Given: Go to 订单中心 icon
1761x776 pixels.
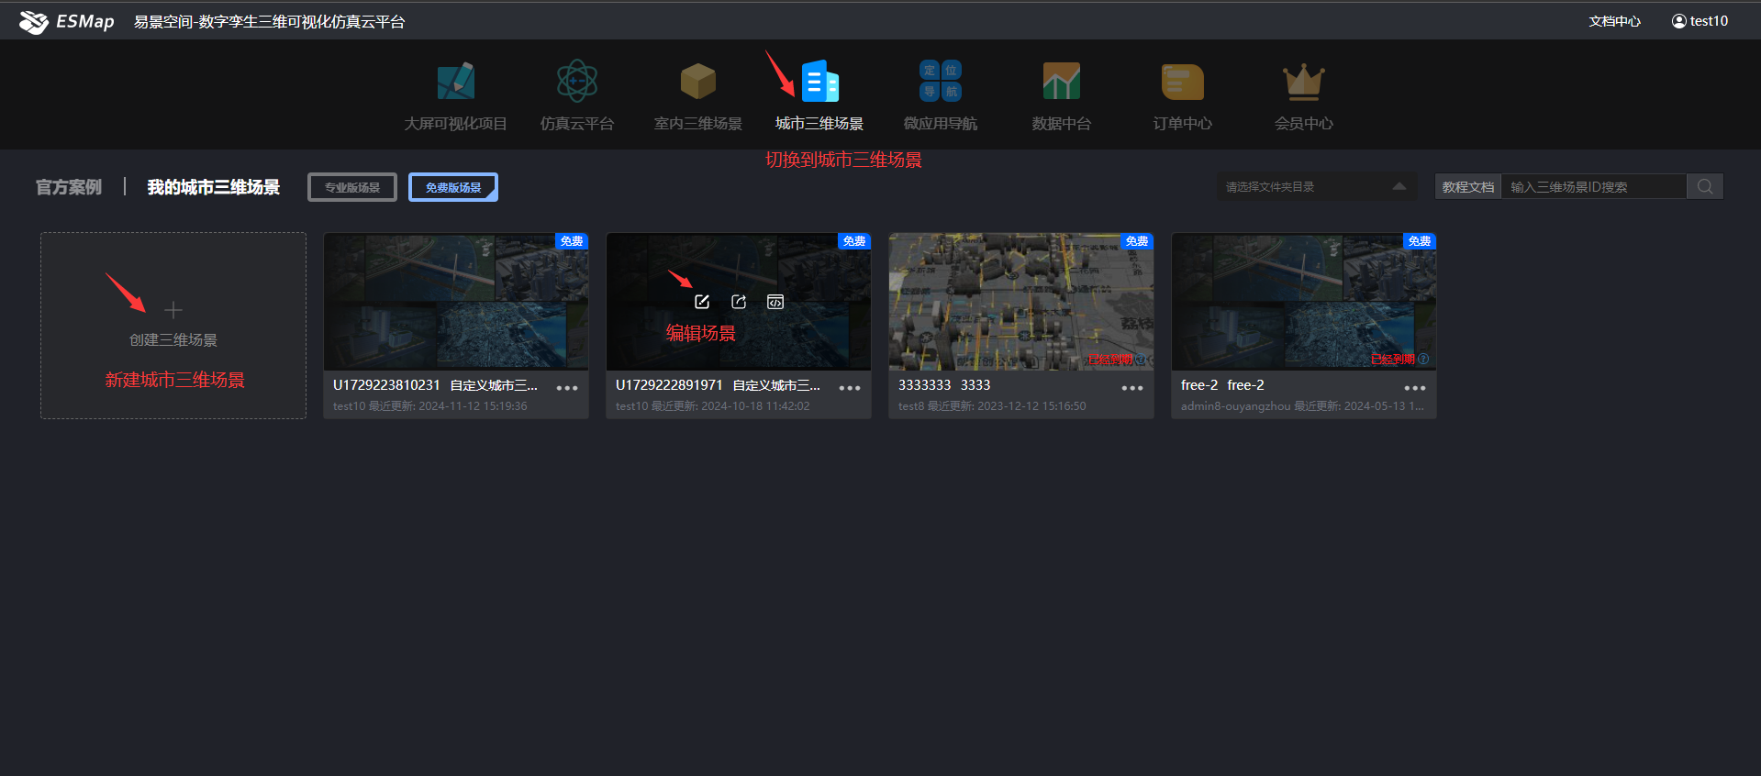Looking at the screenshot, I should 1182,83.
